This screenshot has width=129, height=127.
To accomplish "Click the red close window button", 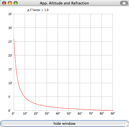I will (x=4, y=3).
